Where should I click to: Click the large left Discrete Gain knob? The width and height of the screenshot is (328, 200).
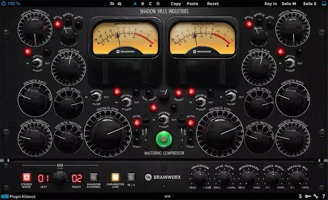click(x=108, y=134)
